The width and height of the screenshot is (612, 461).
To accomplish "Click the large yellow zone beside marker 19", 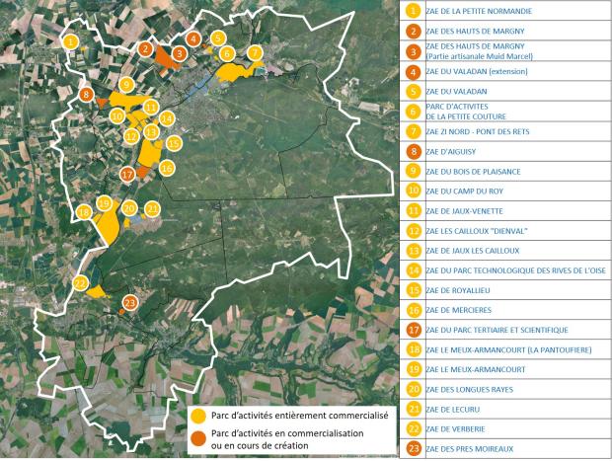I will click(x=108, y=226).
